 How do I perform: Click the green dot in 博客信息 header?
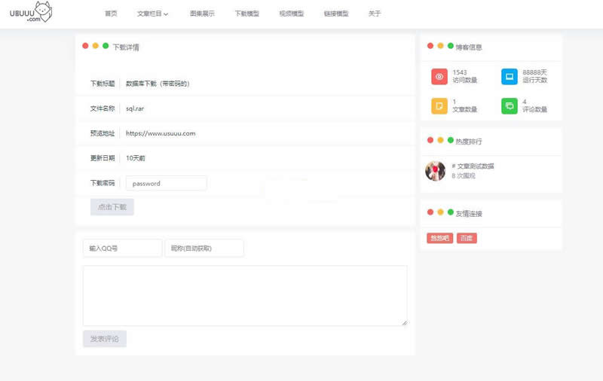(x=451, y=46)
